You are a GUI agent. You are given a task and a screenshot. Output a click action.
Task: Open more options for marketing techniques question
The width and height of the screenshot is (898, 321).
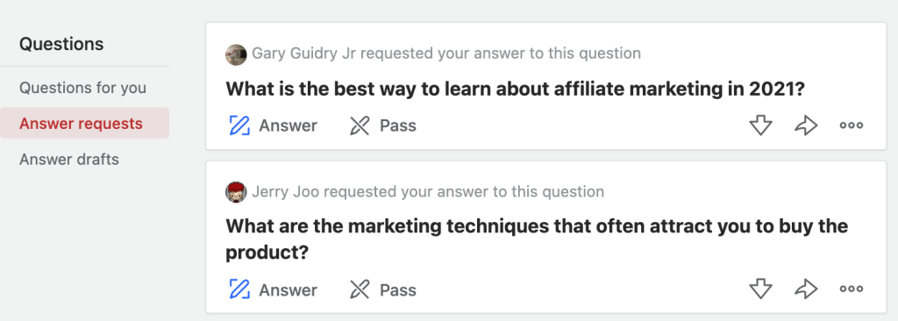852,289
